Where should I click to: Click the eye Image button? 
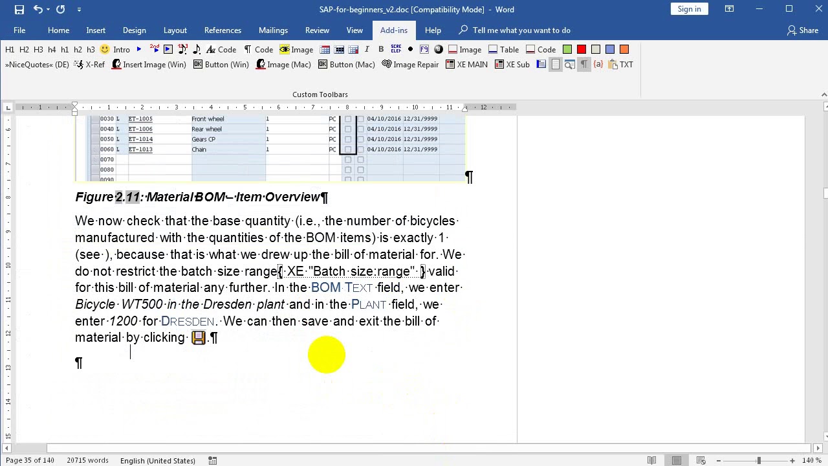[x=296, y=50]
